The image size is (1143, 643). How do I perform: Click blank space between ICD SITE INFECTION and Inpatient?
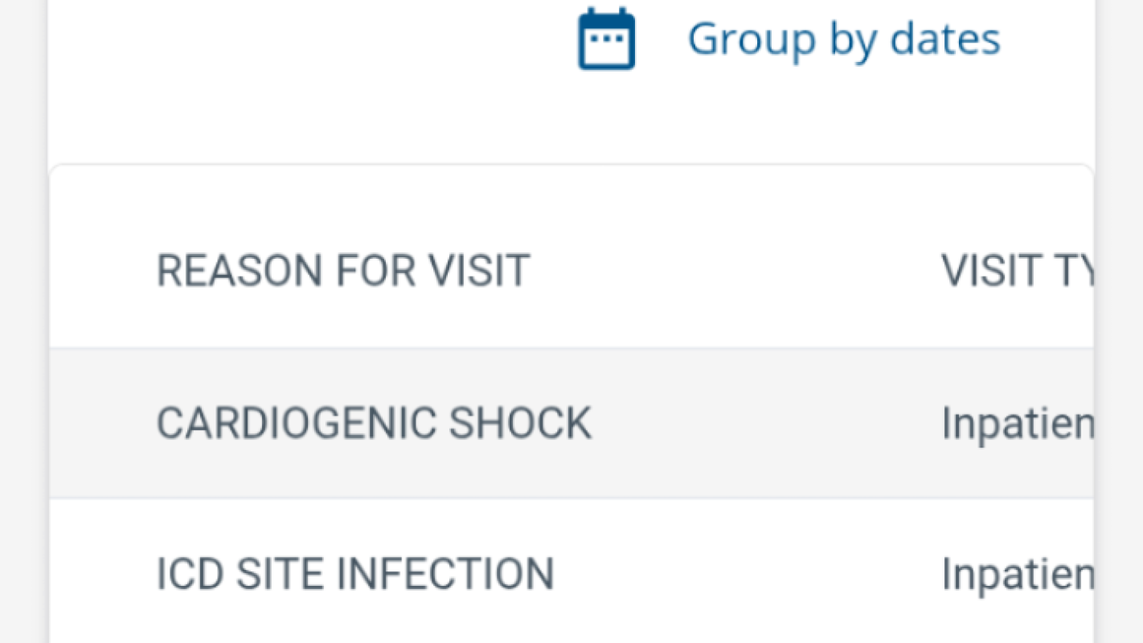pos(748,574)
